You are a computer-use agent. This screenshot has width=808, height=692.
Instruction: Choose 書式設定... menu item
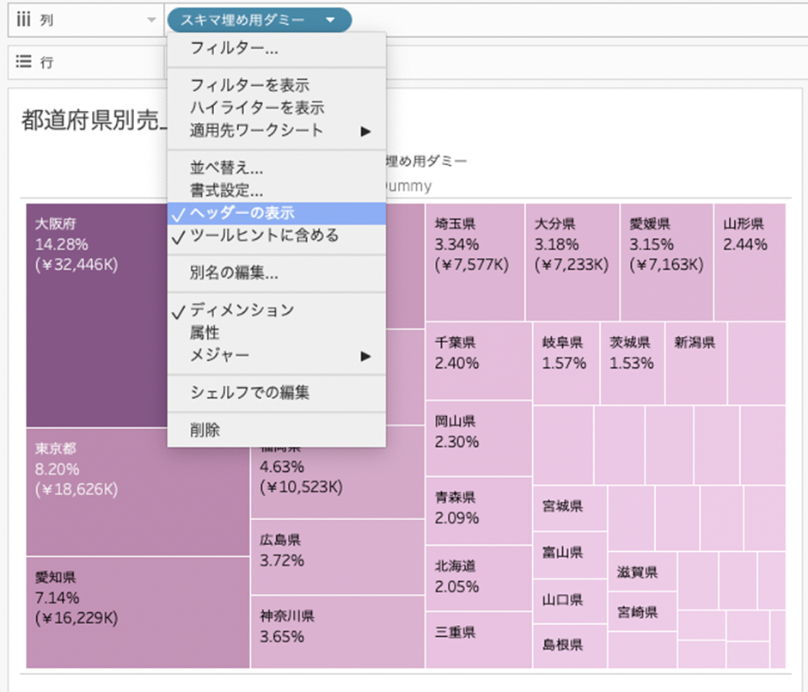[277, 190]
